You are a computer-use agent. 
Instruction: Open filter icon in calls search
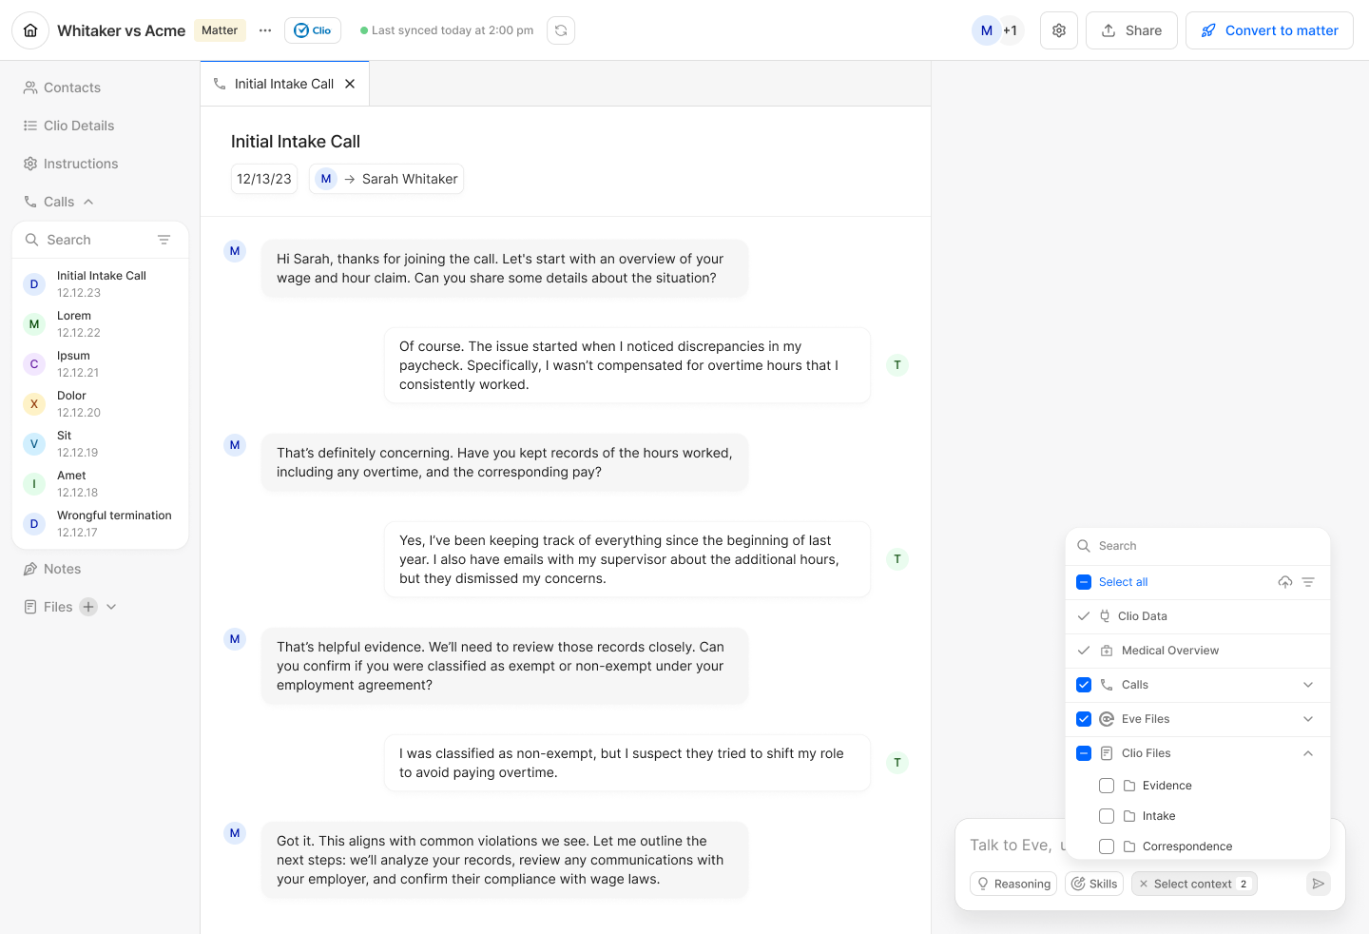[x=164, y=240]
